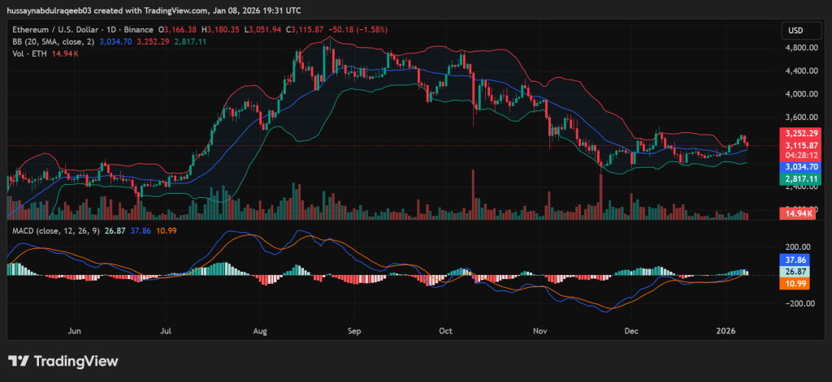Image resolution: width=832 pixels, height=382 pixels.
Task: Click the 14.94K volume label tag
Action: tap(796, 213)
